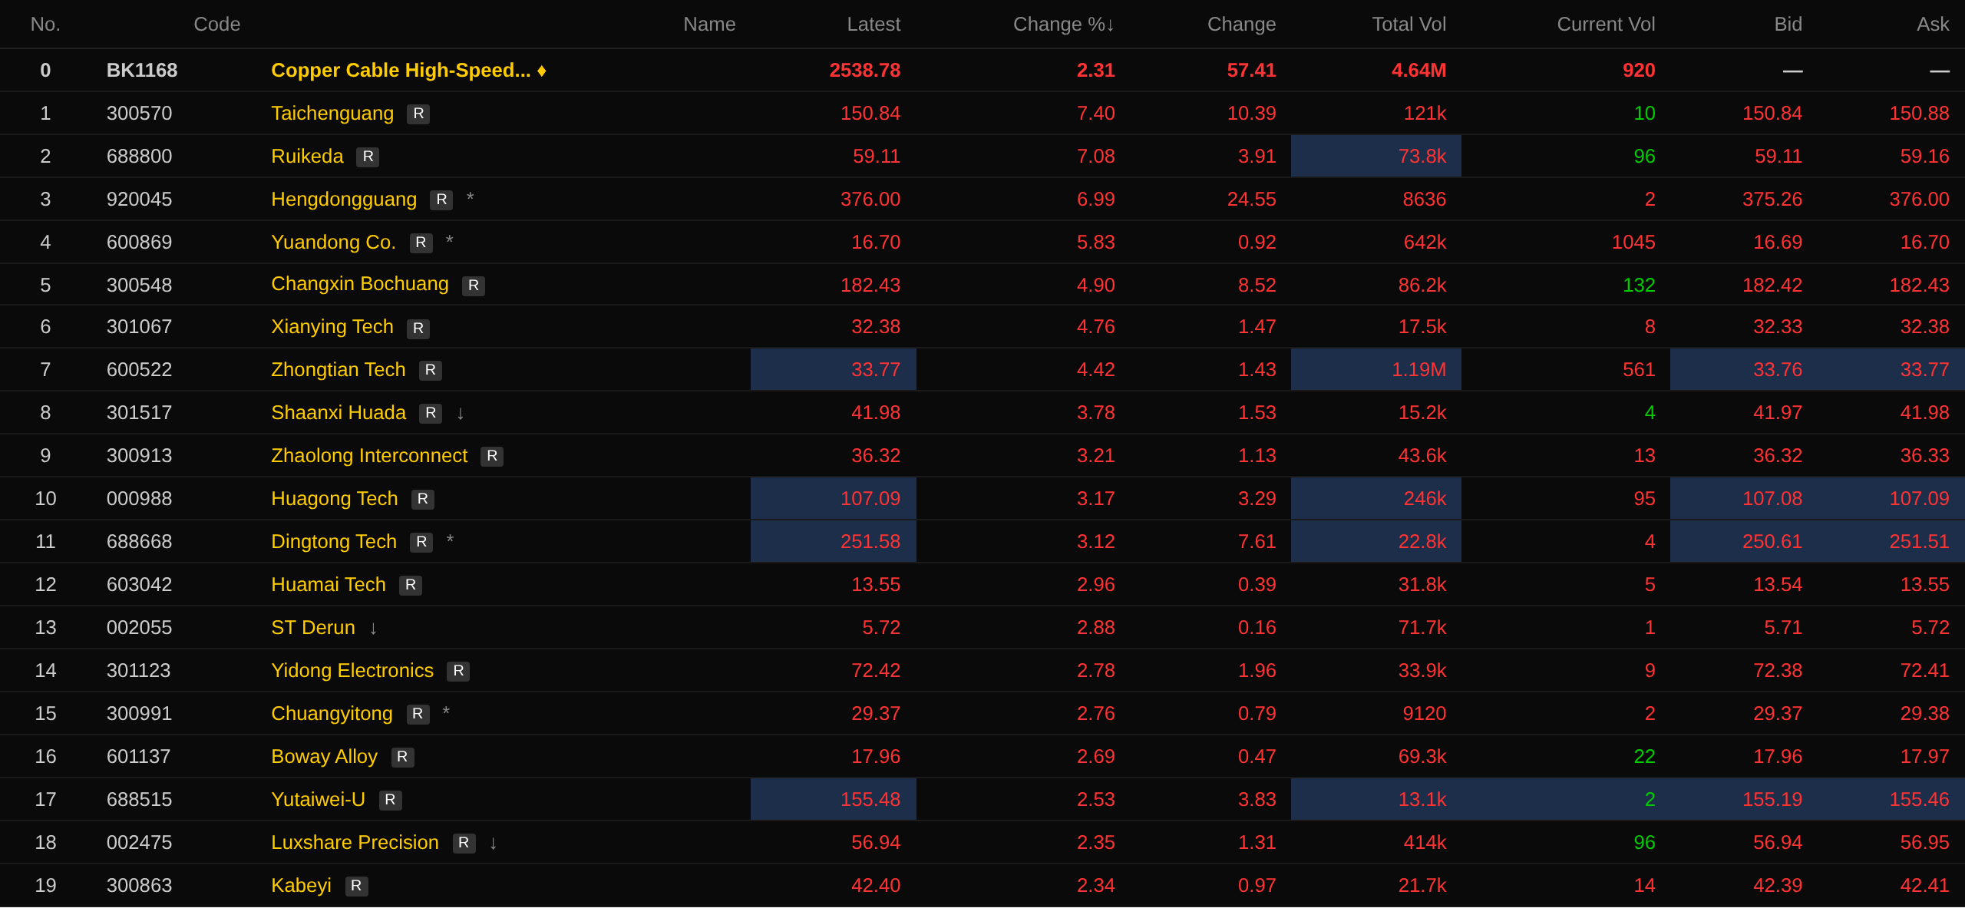Image resolution: width=1965 pixels, height=918 pixels.
Task: Select stock code 601137
Action: coord(139,757)
